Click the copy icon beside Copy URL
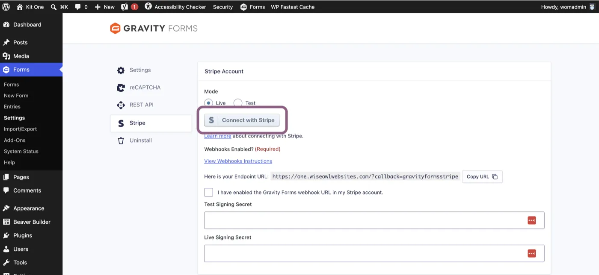 [495, 177]
